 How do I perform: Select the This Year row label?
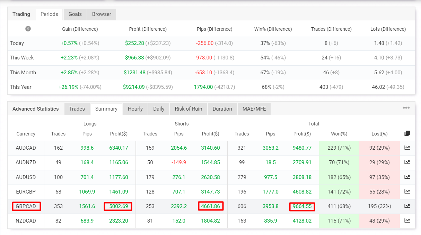pos(21,87)
